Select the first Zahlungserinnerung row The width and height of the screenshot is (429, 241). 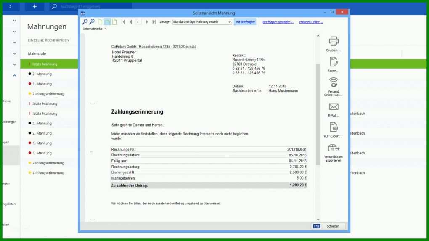pyautogui.click(x=49, y=93)
